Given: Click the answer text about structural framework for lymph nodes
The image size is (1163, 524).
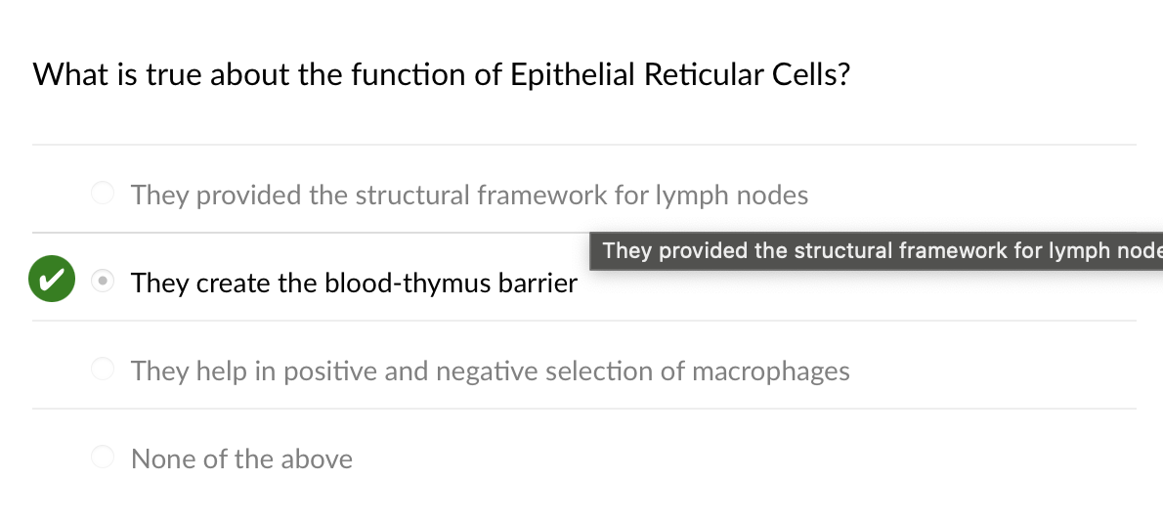Looking at the screenshot, I should pyautogui.click(x=469, y=196).
